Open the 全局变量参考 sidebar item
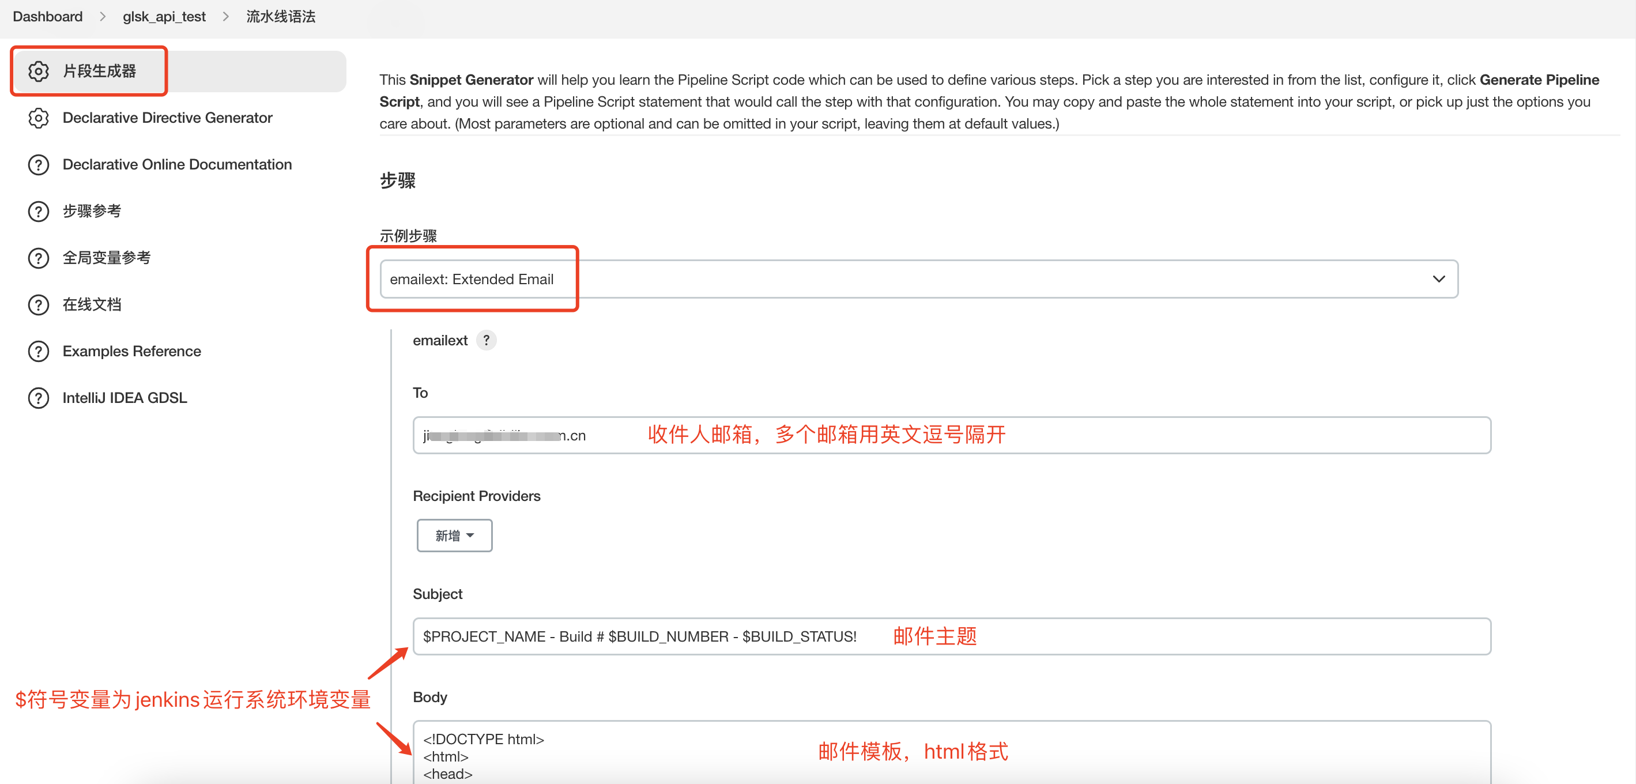The height and width of the screenshot is (784, 1636). coord(107,258)
